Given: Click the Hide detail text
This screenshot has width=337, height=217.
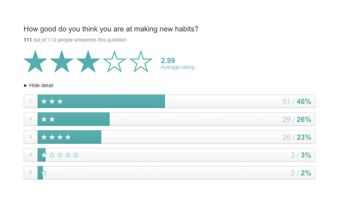Looking at the screenshot, I should coord(41,86).
